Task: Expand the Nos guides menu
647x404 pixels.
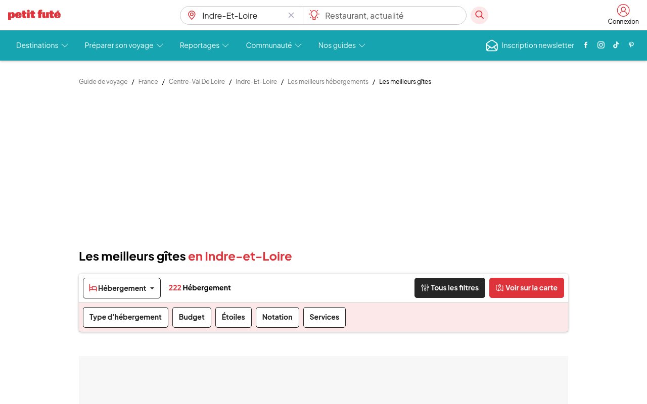Action: coord(342,45)
